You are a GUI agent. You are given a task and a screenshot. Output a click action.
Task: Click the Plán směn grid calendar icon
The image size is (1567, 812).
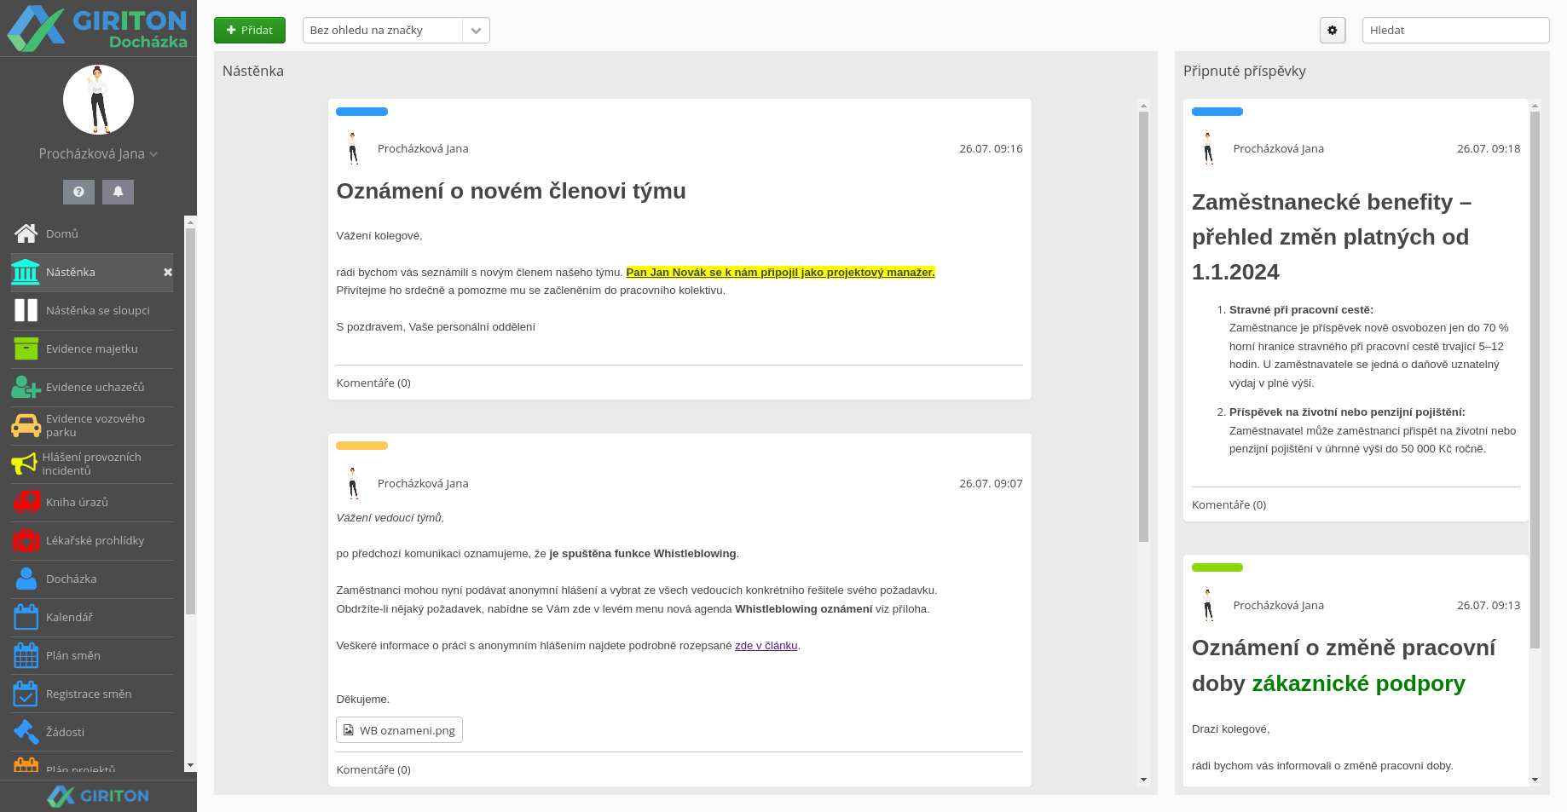coord(26,655)
